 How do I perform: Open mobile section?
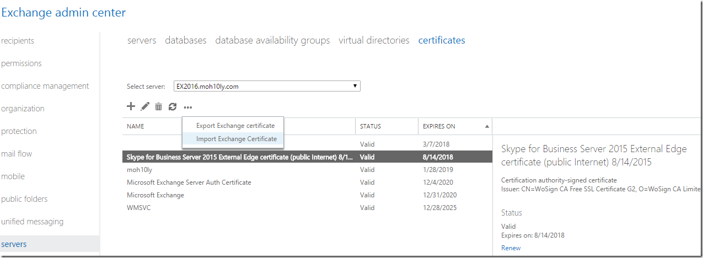pos(13,176)
